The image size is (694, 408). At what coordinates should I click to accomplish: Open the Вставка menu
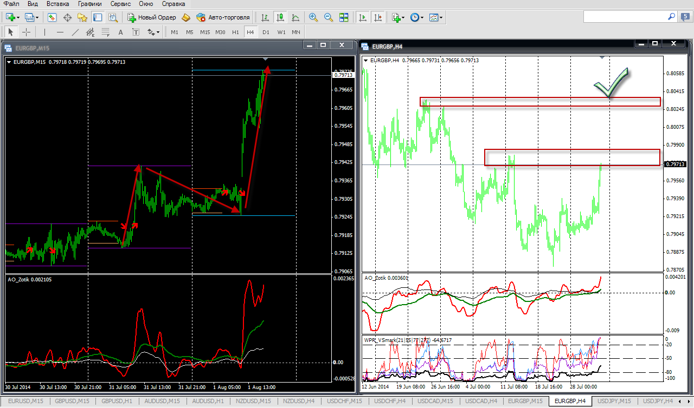tap(58, 4)
